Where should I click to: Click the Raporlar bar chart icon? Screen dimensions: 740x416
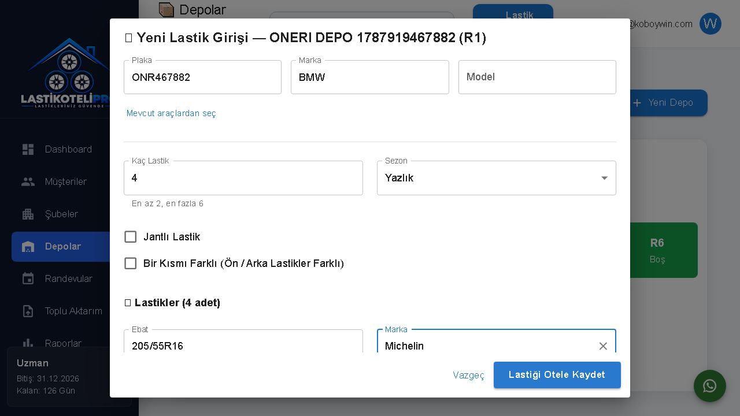(x=28, y=343)
